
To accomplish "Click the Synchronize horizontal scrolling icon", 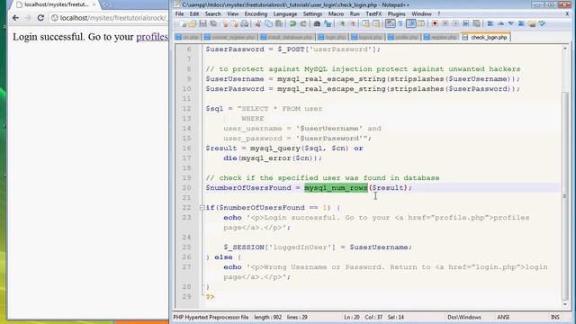I will [376, 24].
